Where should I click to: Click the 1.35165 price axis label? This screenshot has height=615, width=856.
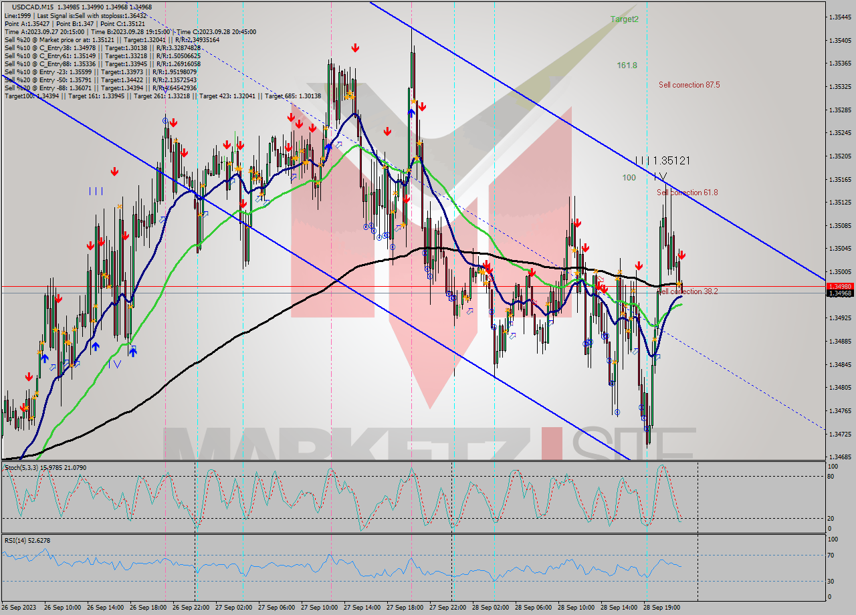(x=840, y=179)
